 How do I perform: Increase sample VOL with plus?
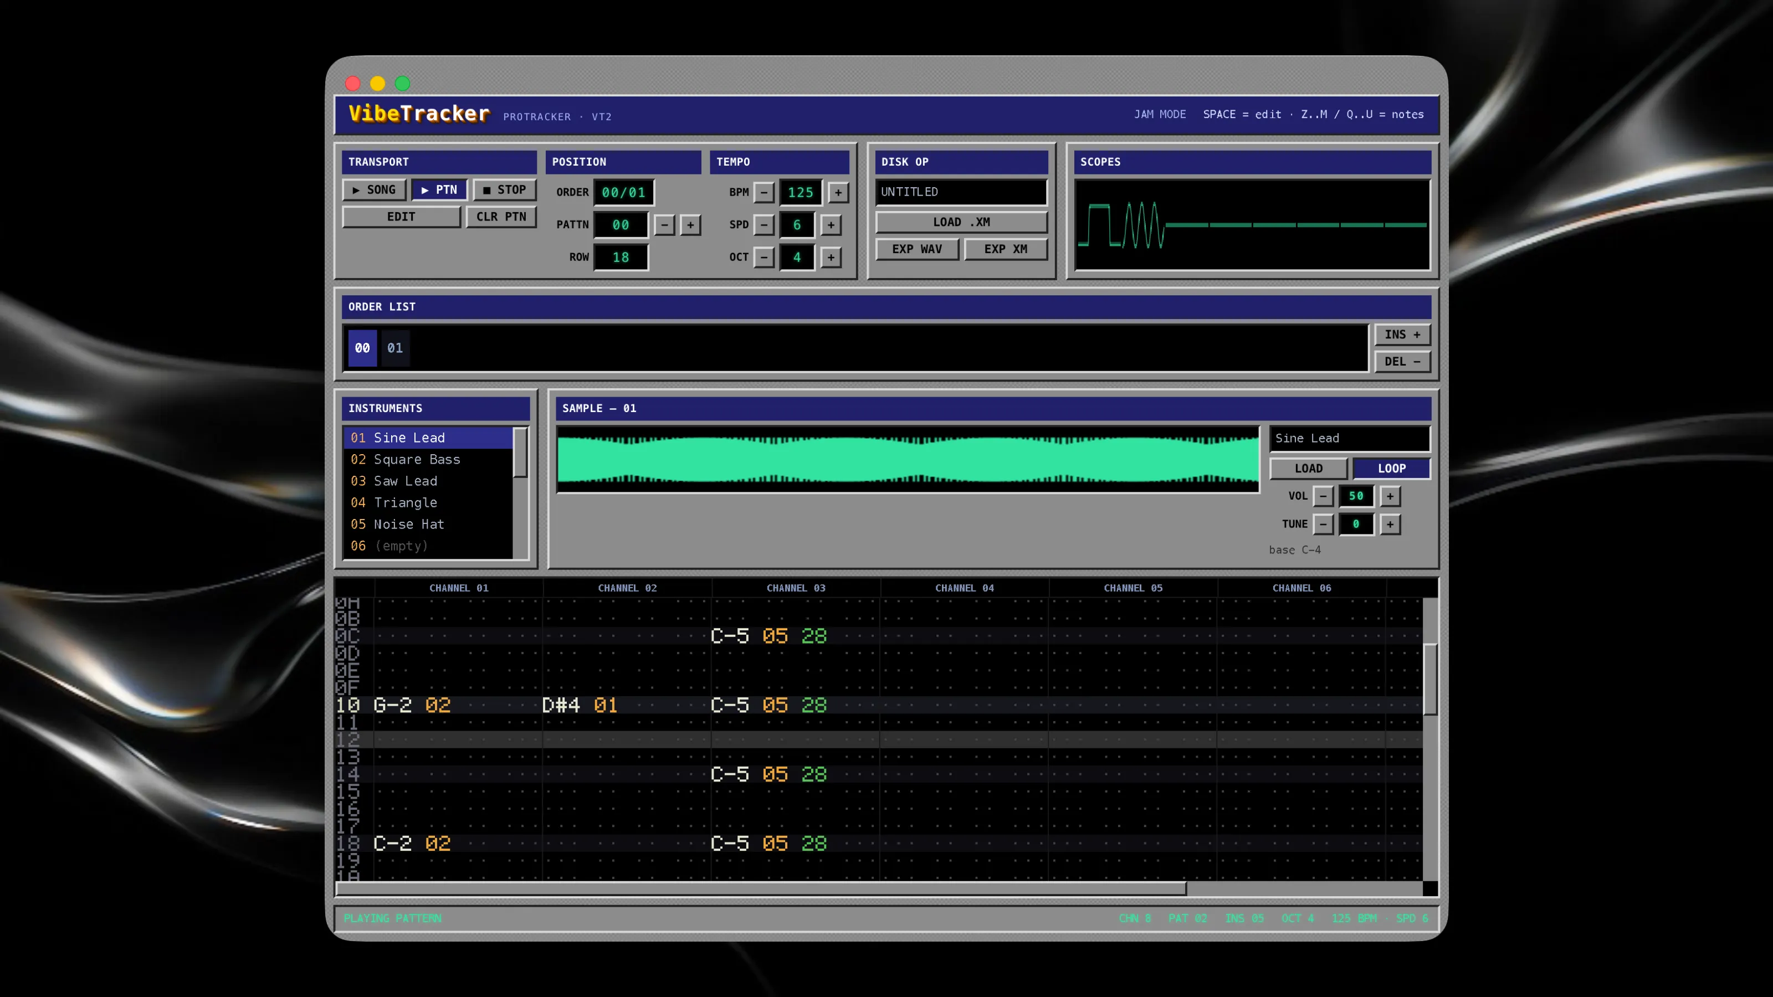(x=1390, y=496)
